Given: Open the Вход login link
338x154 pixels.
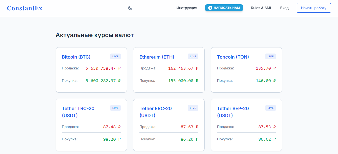Looking at the screenshot, I should tap(284, 8).
